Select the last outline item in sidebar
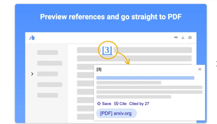Viewport: 217px width, 124px height. (x=47, y=95)
